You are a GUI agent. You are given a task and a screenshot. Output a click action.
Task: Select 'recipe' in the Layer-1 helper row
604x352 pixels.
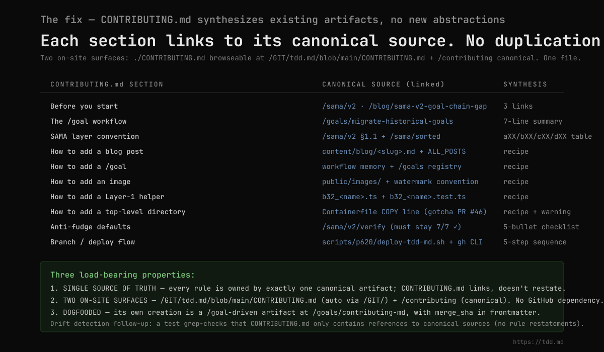(x=516, y=197)
